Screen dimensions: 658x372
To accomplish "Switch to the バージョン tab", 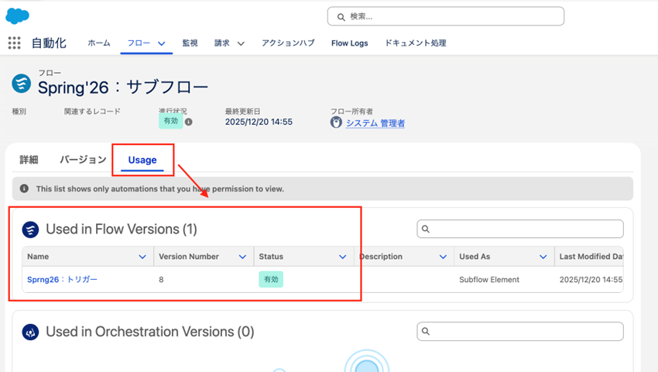I will coord(83,160).
